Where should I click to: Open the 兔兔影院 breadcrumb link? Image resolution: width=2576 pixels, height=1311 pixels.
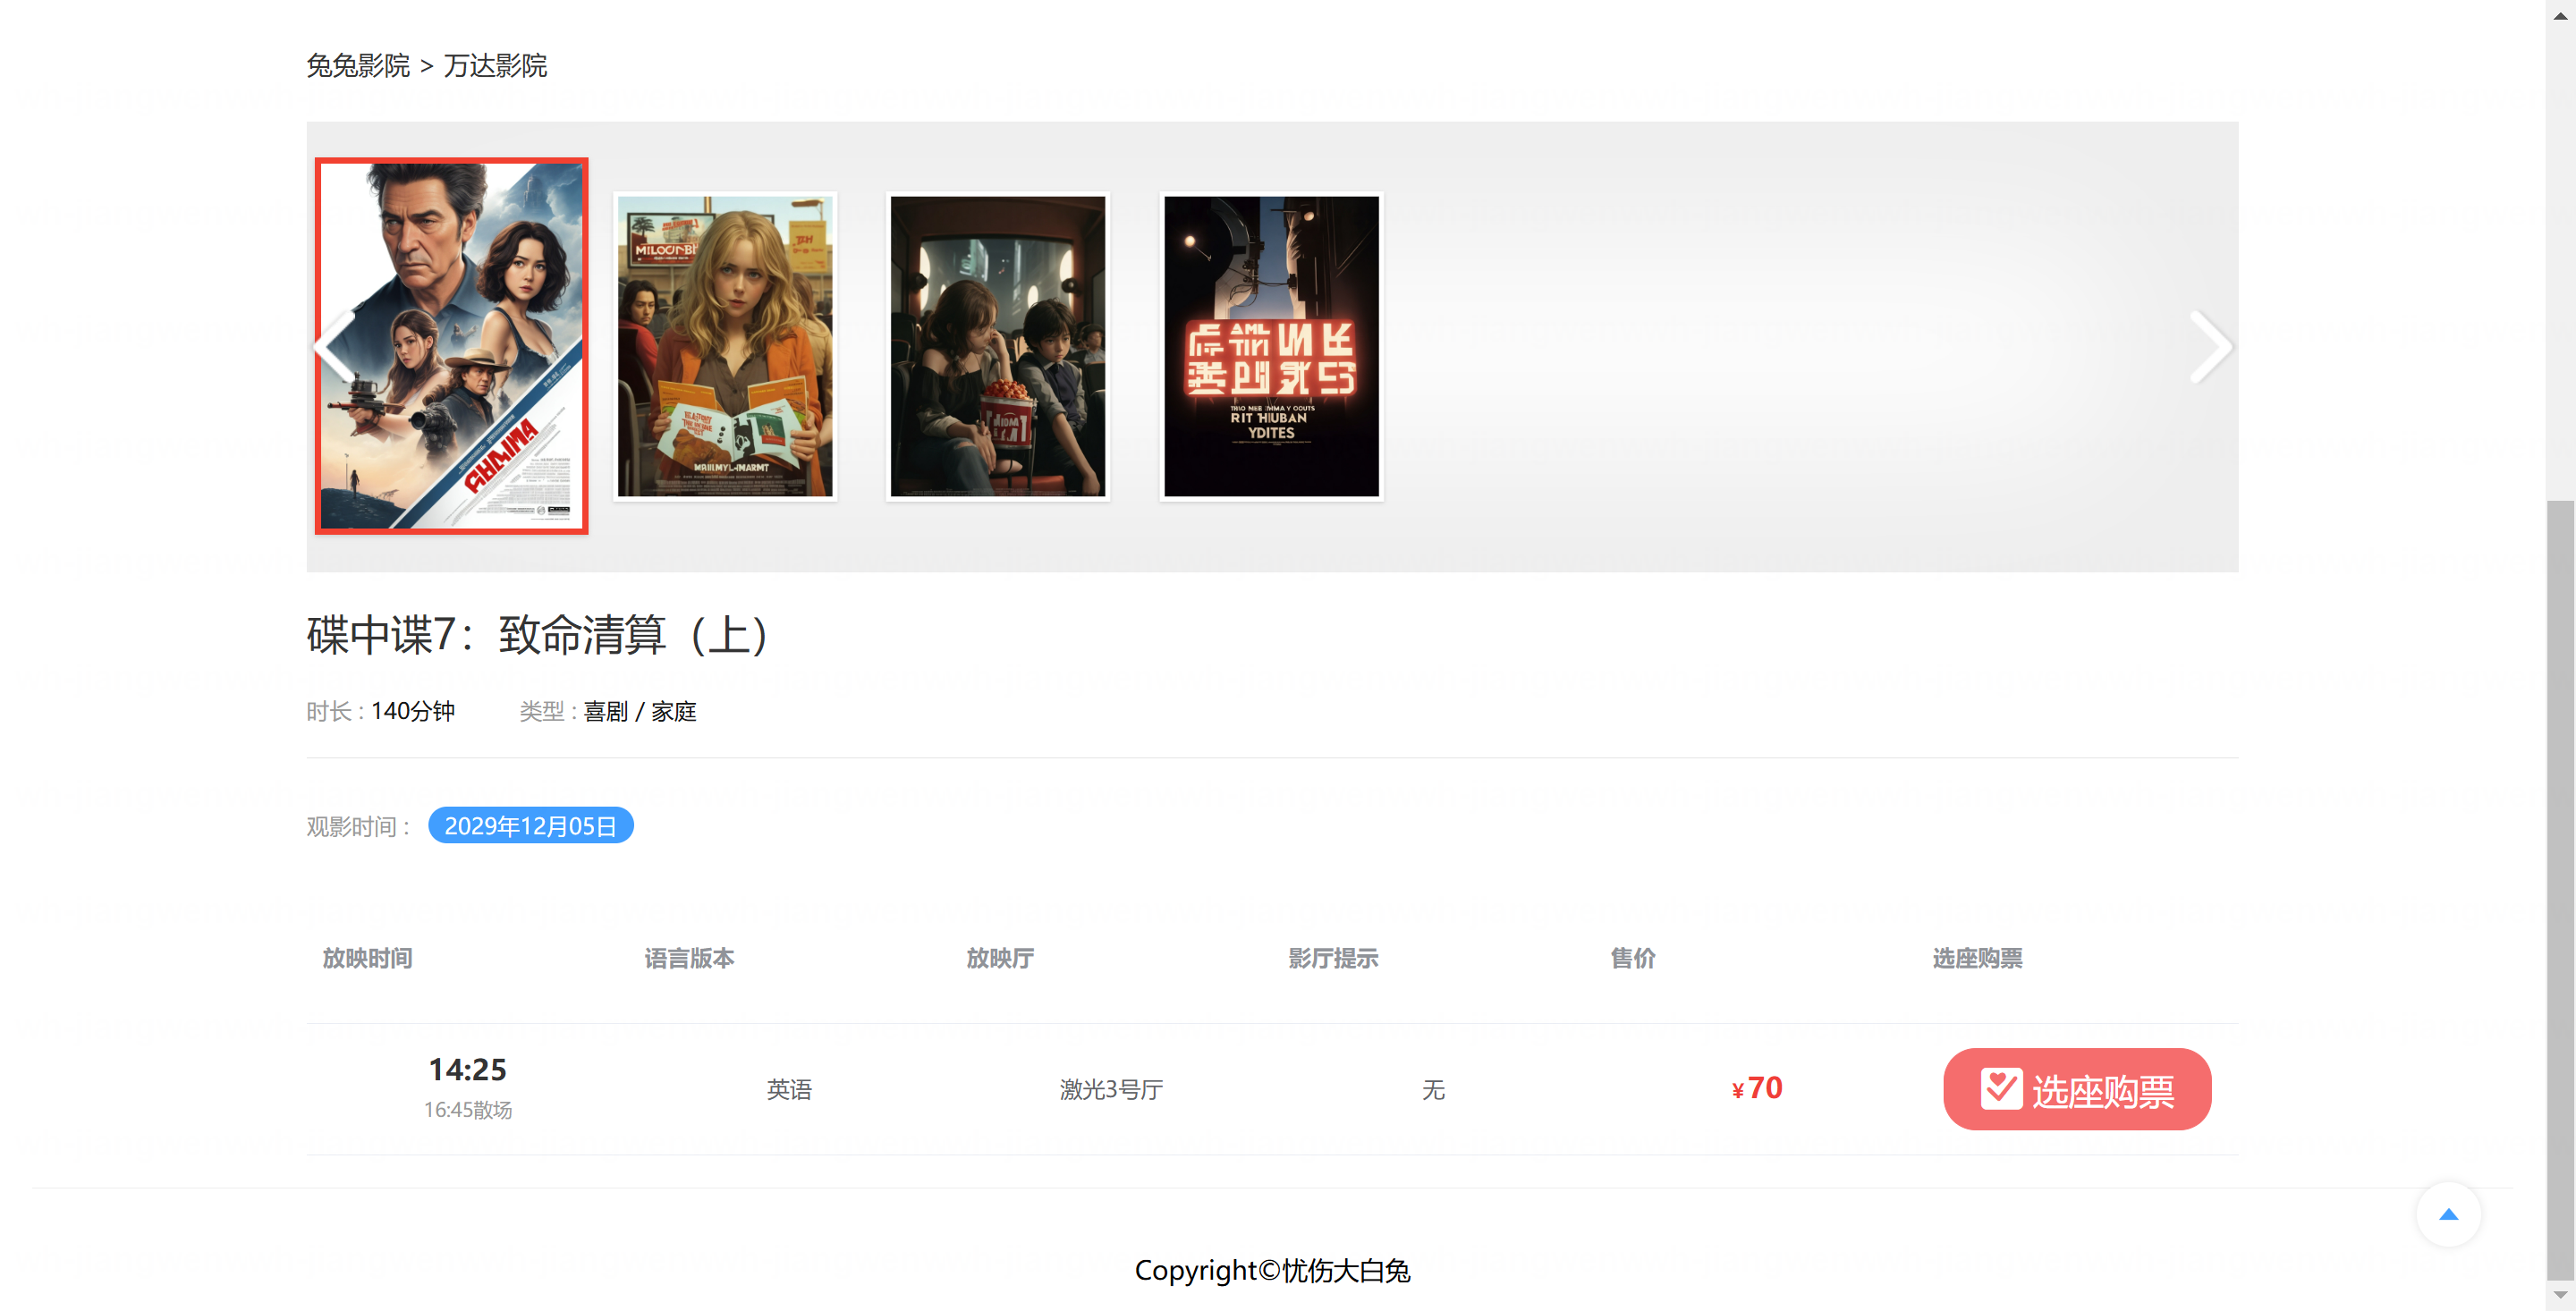[358, 66]
